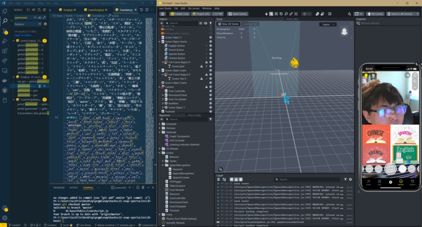This screenshot has width=422, height=227.
Task: Click the Publish Lens button
Action: click(180, 14)
